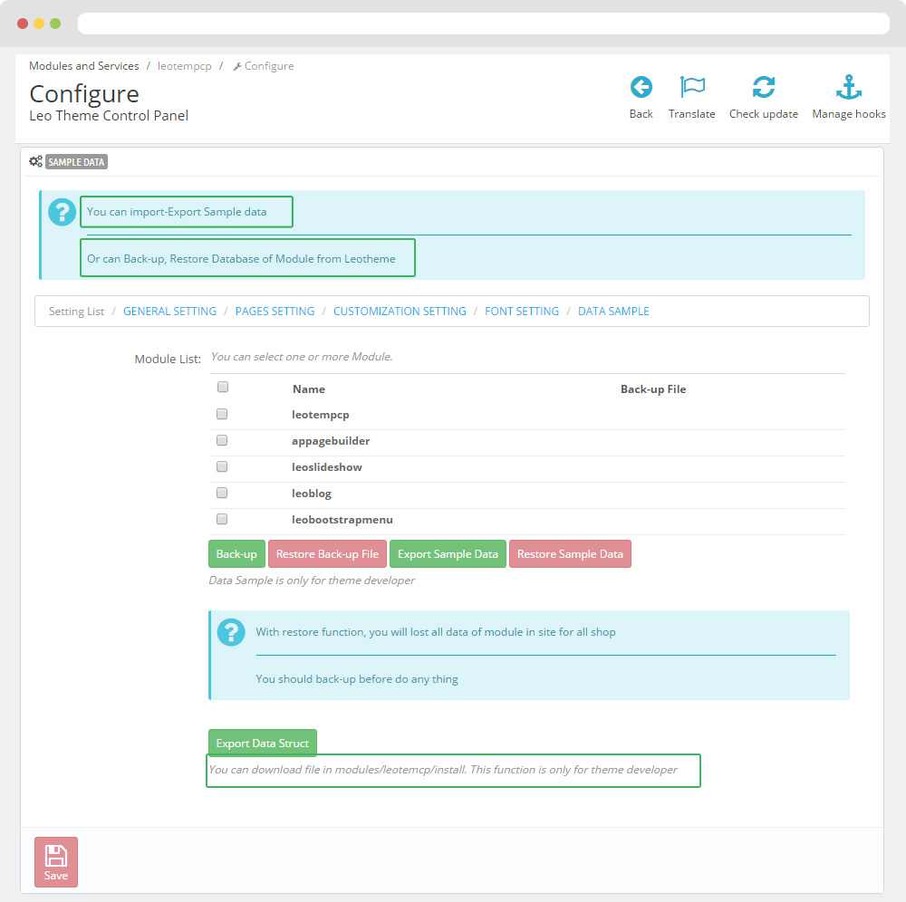
Task: Toggle the select-all checkbox in header row
Action: [223, 387]
